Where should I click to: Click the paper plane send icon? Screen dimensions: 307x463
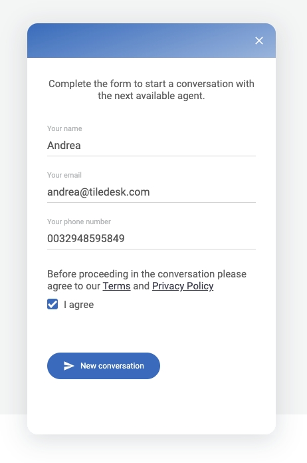(x=68, y=366)
